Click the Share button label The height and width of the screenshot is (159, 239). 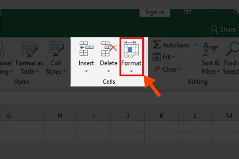point(228,29)
